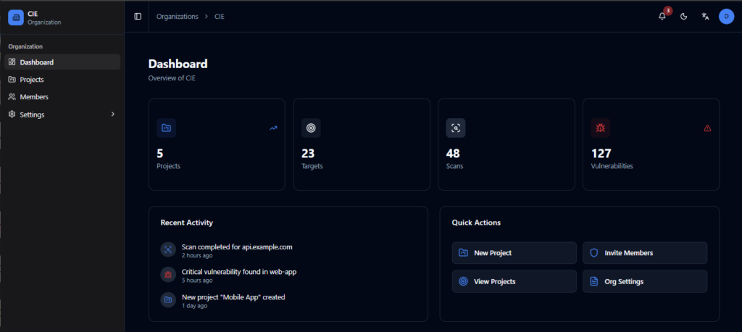Click the Organizations breadcrumb link

point(177,17)
